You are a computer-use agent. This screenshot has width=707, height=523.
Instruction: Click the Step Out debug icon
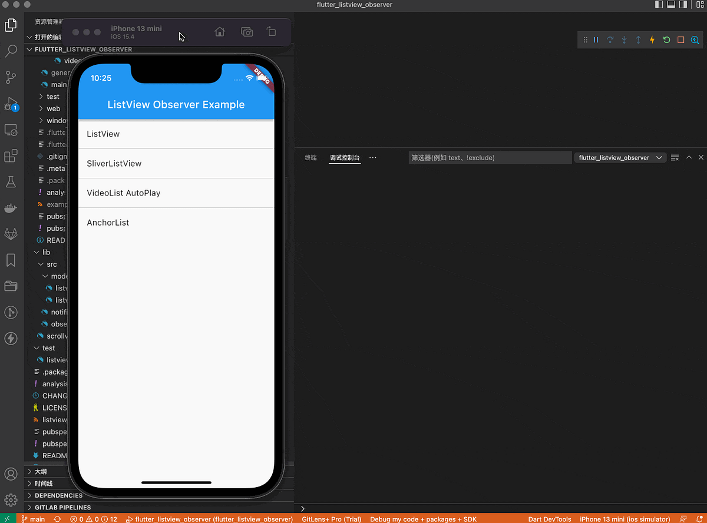tap(638, 39)
